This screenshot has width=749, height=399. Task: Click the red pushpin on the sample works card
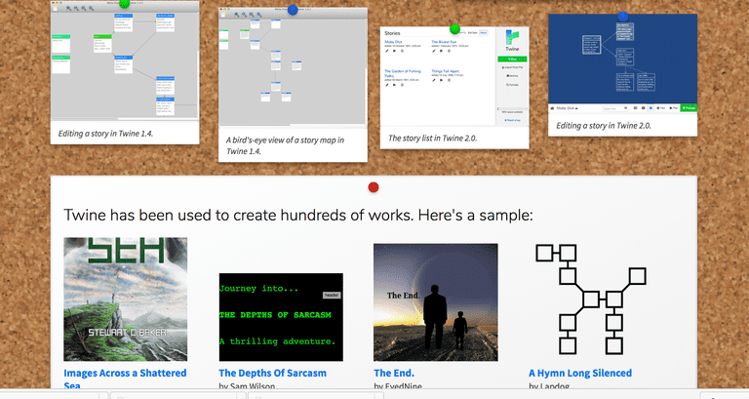373,187
